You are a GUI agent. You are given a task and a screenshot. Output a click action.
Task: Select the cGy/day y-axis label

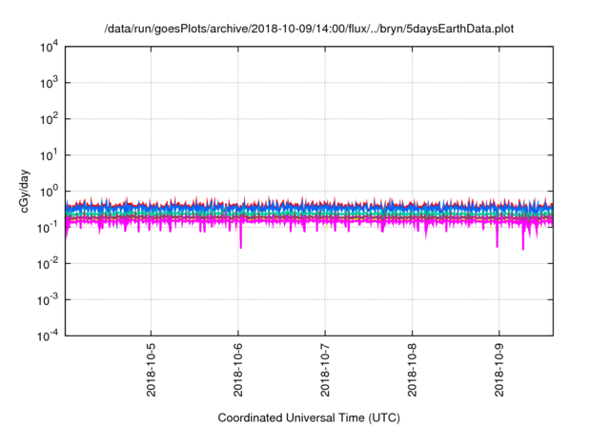[x=24, y=191]
